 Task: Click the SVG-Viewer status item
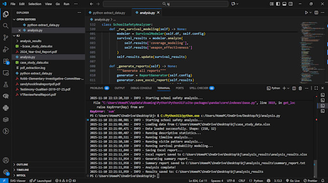tap(18, 181)
